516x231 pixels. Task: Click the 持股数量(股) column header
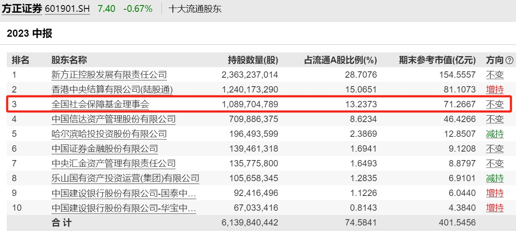(x=253, y=60)
